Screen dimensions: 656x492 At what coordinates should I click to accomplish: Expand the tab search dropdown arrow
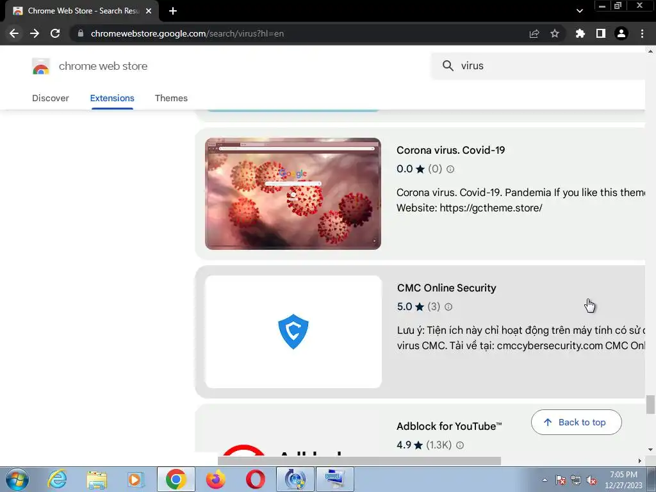(x=579, y=11)
